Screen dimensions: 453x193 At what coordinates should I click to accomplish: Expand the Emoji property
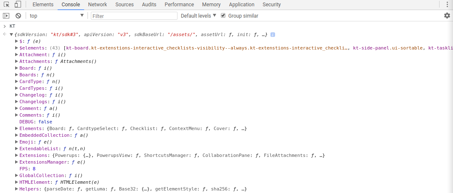click(x=17, y=142)
